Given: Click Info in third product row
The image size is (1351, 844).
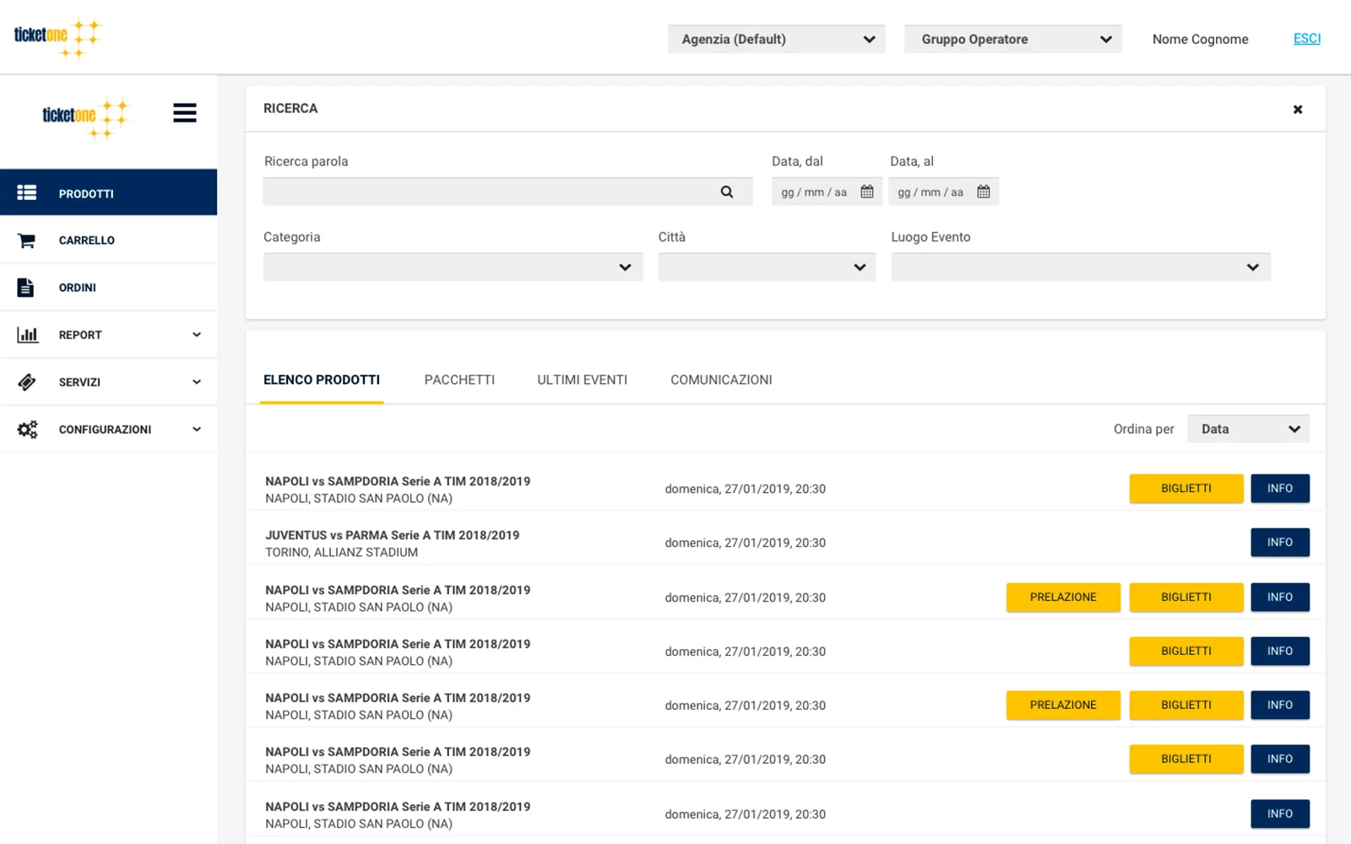Looking at the screenshot, I should [1280, 598].
